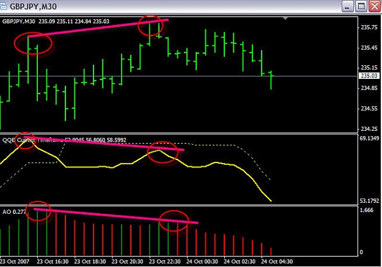
Task: Maximize the GBPJPY,M30 chart window
Action: [361, 6]
